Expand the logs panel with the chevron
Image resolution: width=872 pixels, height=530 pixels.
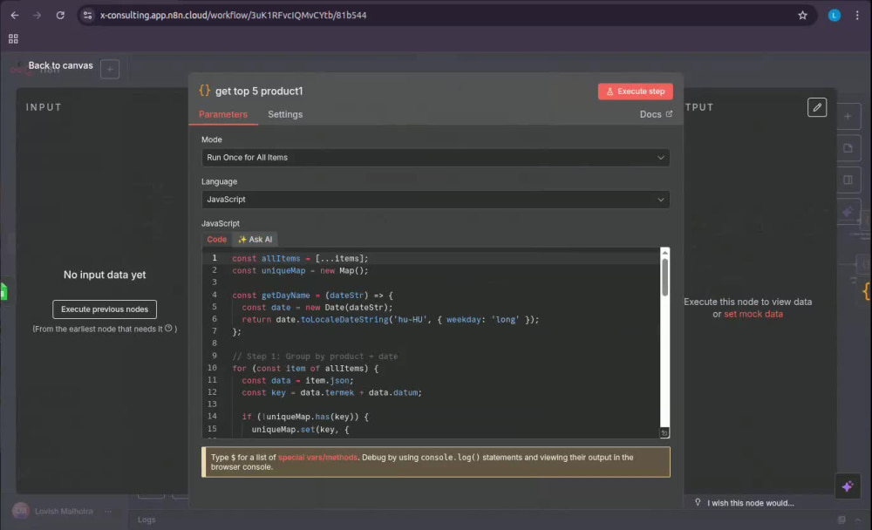858,520
